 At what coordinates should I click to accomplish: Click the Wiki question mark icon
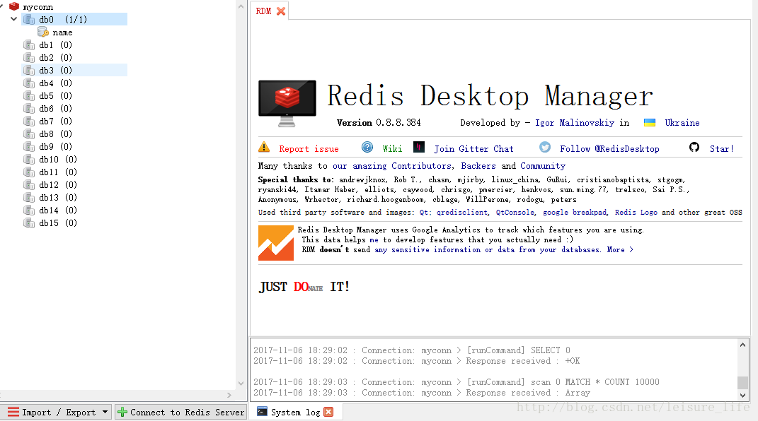tap(367, 147)
